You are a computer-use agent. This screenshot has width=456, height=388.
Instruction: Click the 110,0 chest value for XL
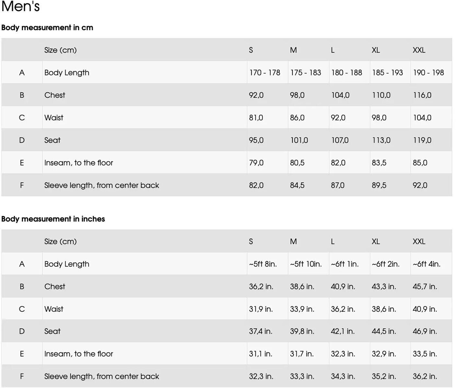(381, 95)
